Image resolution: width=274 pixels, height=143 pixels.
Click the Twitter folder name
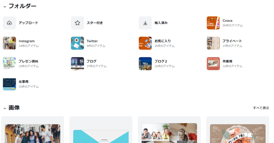point(92,41)
